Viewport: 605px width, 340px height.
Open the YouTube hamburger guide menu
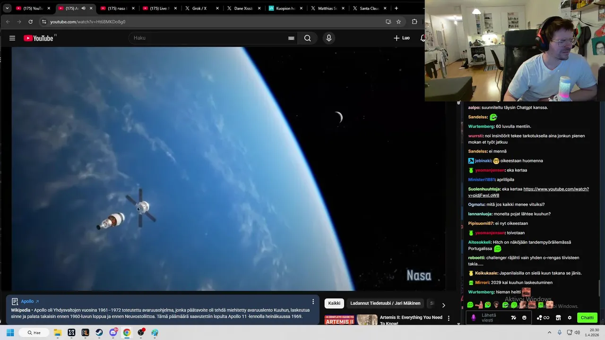[x=12, y=38]
